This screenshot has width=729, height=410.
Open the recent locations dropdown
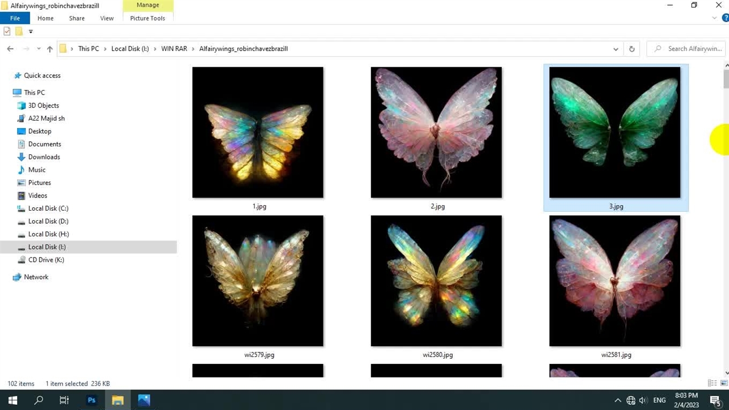click(x=39, y=49)
